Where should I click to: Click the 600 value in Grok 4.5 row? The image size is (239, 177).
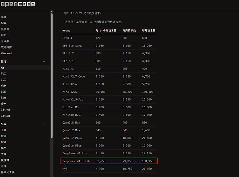(144, 38)
